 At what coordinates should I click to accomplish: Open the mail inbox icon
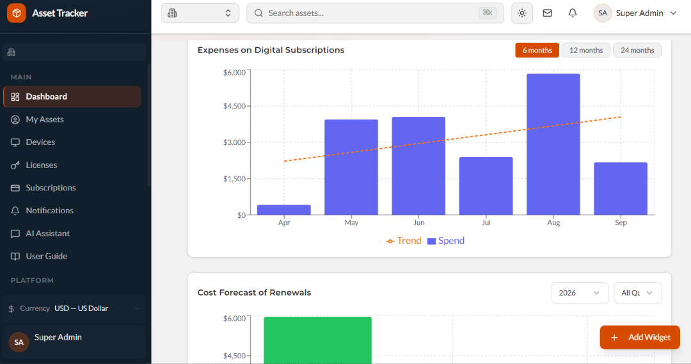click(547, 13)
